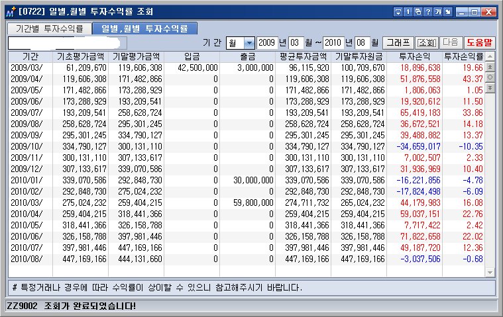Screen dimensions: 503x317
Task: Click the start year field 2009
Action: (x=267, y=42)
